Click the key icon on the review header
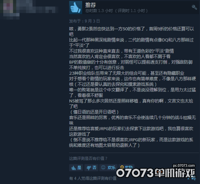Screen dimensions: 200x184 pos(195,7)
